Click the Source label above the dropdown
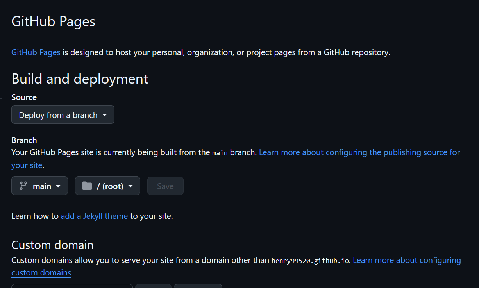479x288 pixels. point(24,97)
